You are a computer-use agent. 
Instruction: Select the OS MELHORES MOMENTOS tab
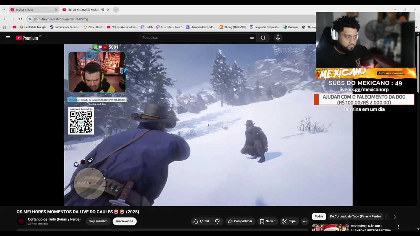[83, 10]
